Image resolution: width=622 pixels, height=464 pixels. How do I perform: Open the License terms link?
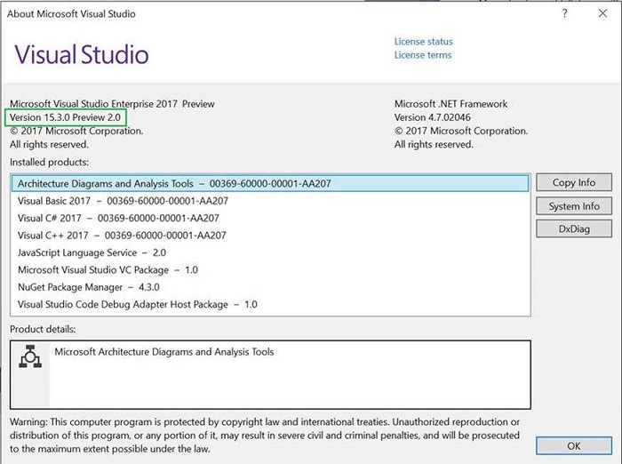pyautogui.click(x=423, y=55)
